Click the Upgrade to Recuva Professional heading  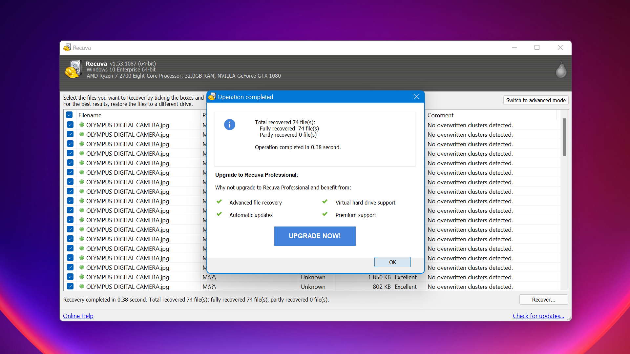257,175
